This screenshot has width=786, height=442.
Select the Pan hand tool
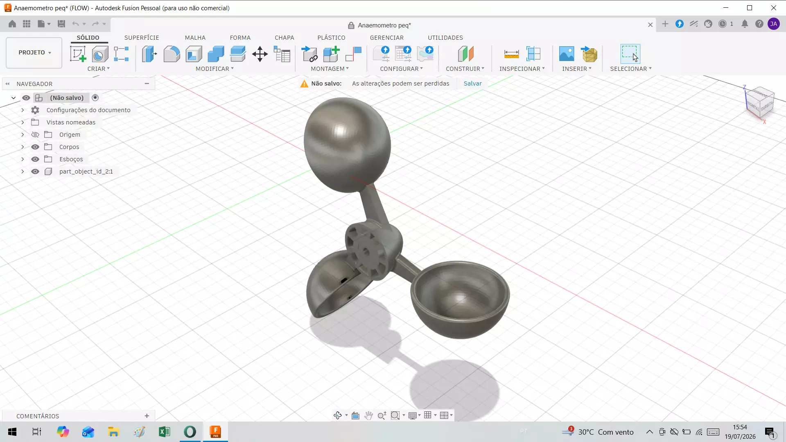click(x=368, y=415)
